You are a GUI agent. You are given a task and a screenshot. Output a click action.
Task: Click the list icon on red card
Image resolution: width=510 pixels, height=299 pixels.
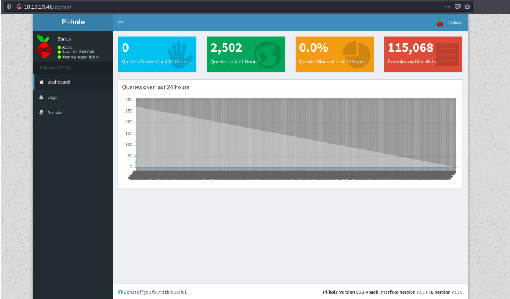[448, 55]
